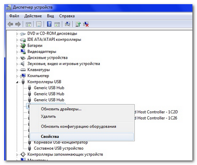Click the show console tree toolbar icon
Image resolution: width=197 pixels, height=165 pixels.
pos(28,24)
